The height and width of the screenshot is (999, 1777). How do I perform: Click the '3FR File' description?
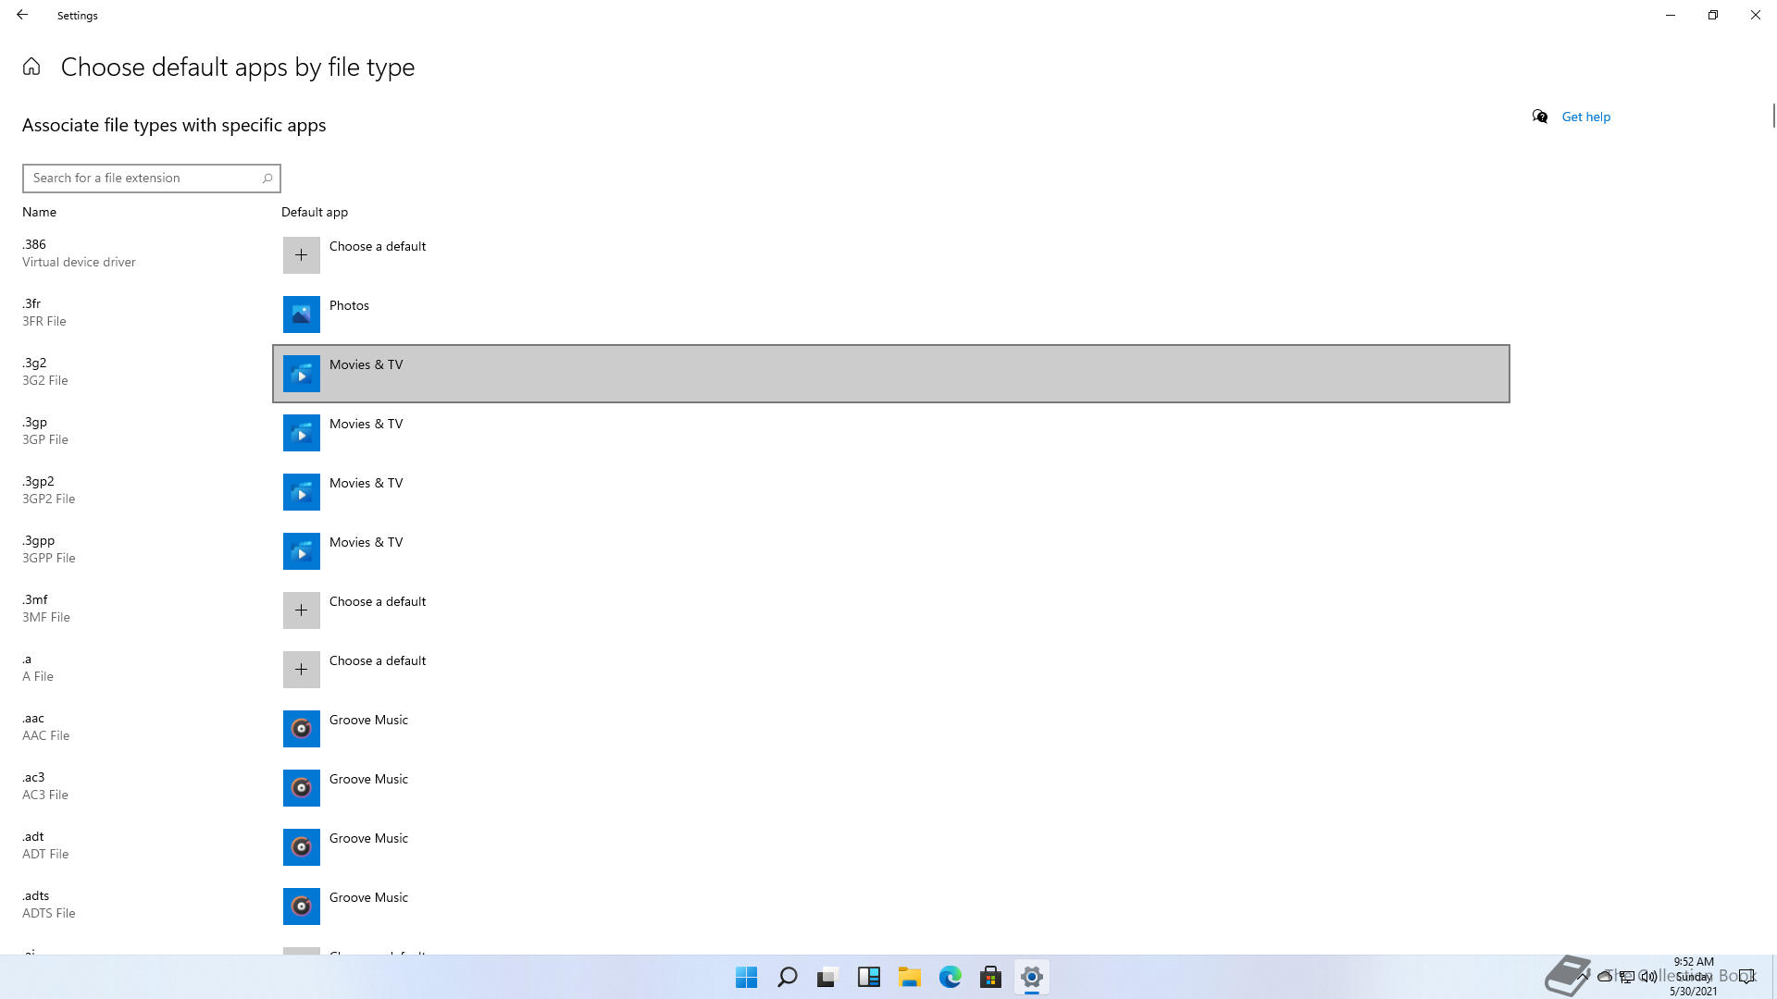[x=44, y=321]
